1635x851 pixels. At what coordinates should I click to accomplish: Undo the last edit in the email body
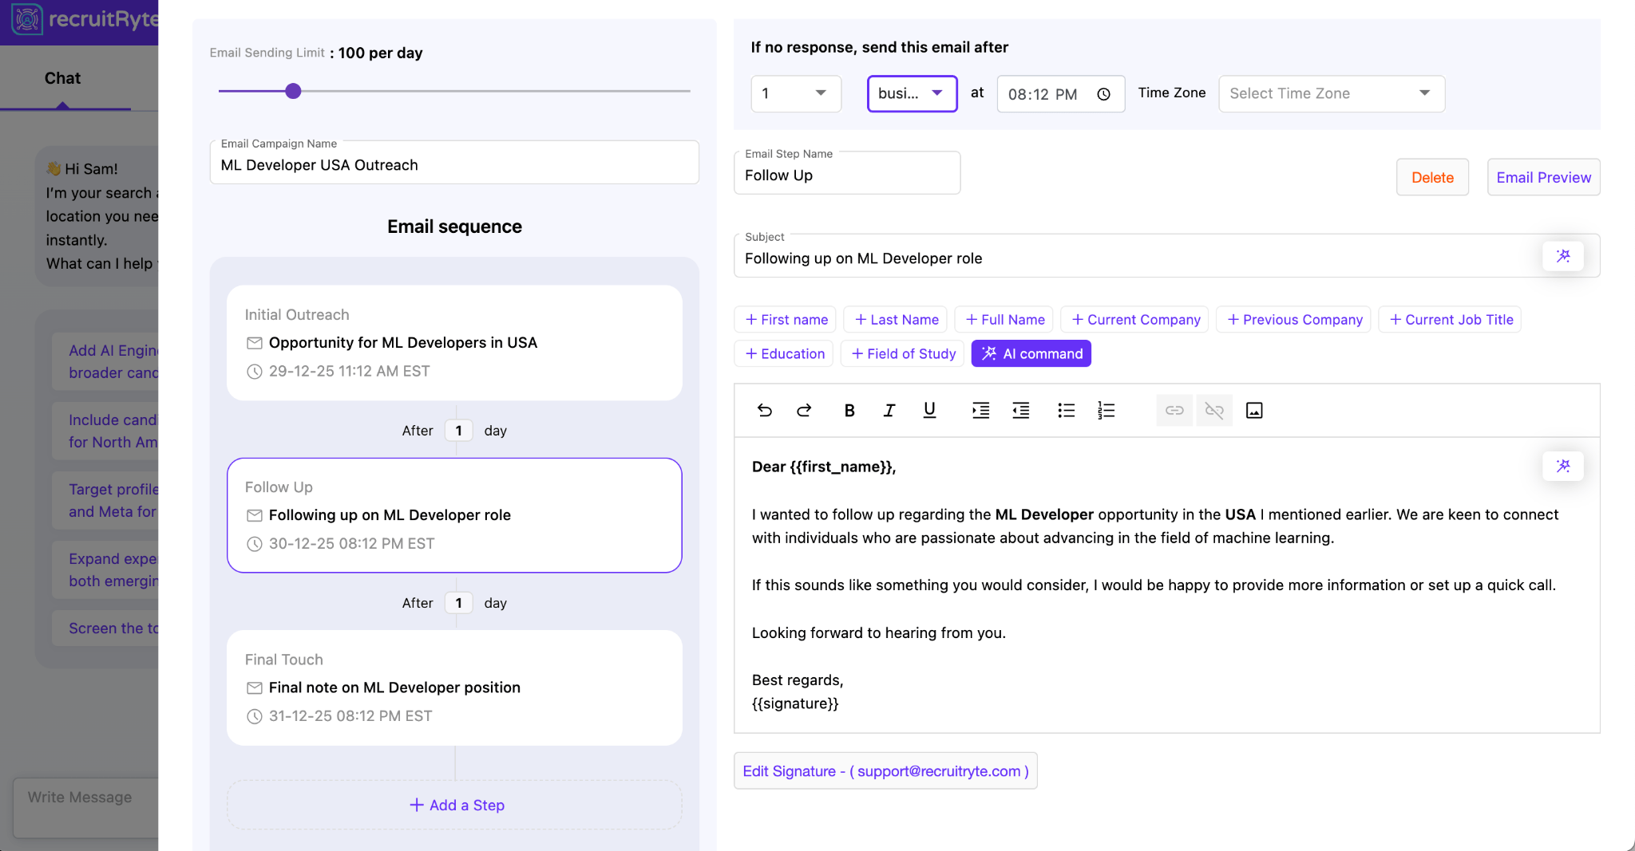point(764,410)
